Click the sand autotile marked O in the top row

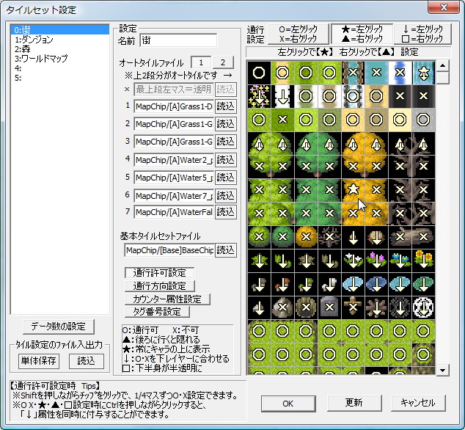282,73
